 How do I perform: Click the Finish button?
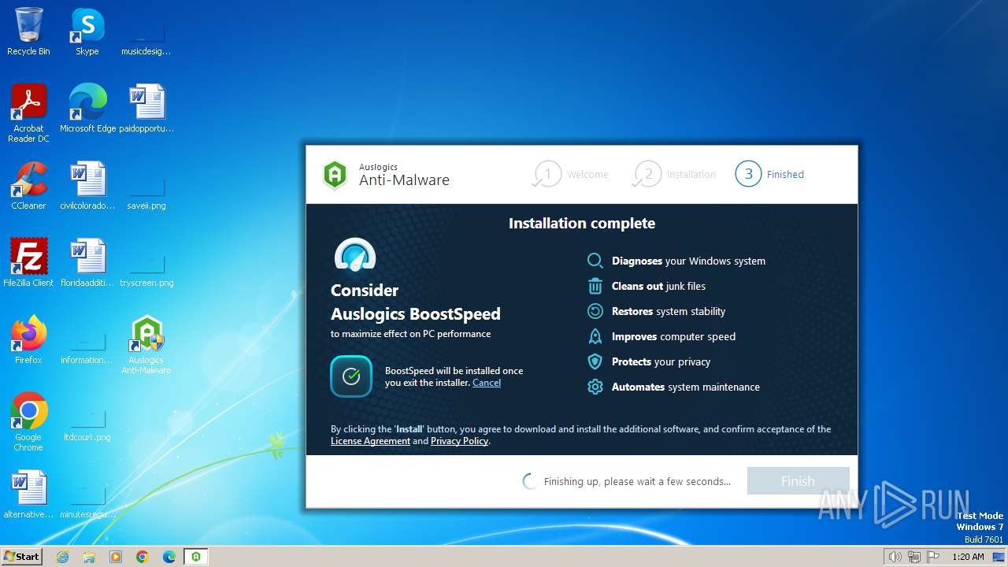pos(798,481)
